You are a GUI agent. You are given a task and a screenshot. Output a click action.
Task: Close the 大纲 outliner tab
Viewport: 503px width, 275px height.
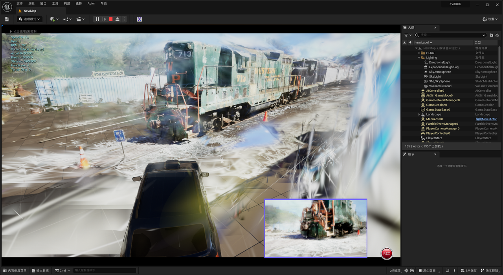[435, 27]
